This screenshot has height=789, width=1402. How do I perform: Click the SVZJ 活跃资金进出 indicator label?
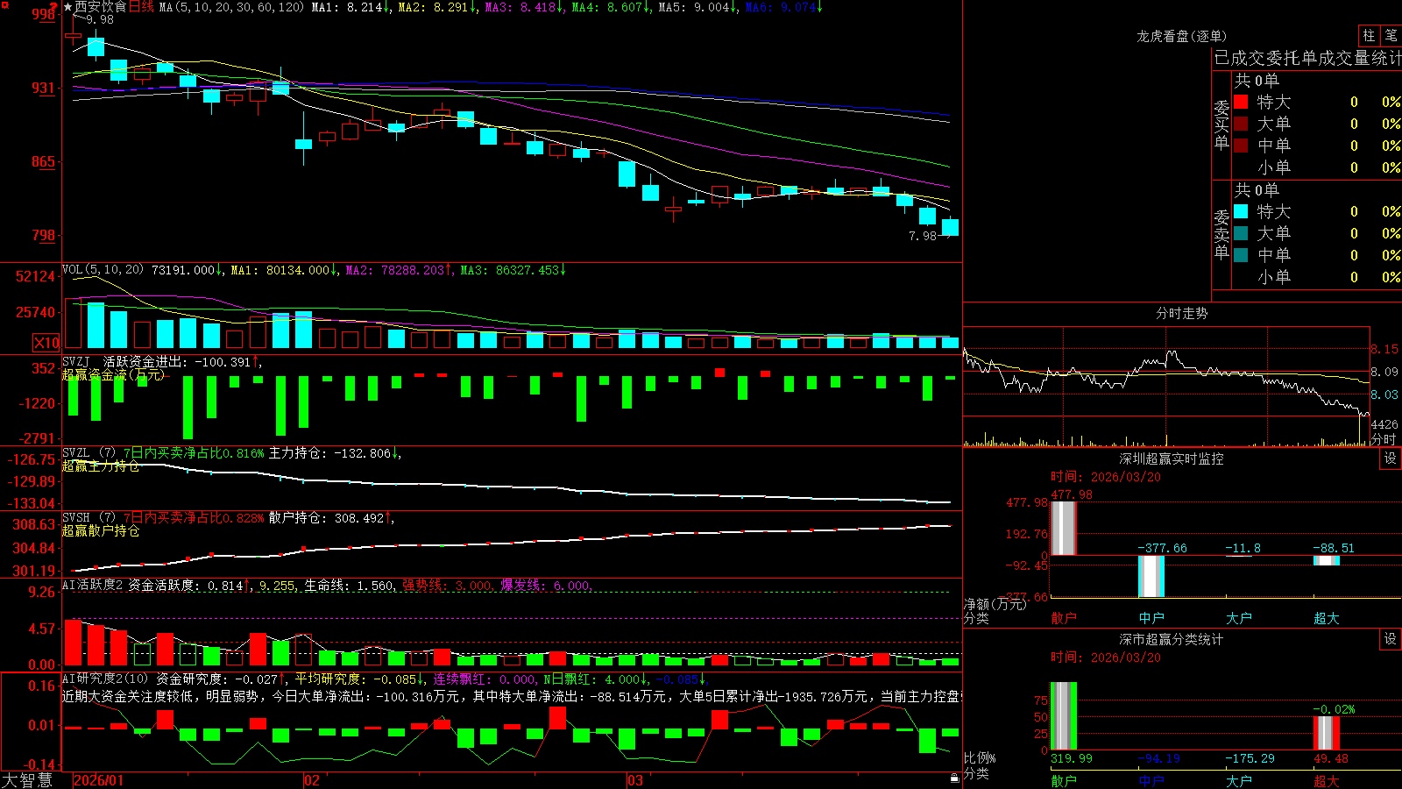(124, 361)
